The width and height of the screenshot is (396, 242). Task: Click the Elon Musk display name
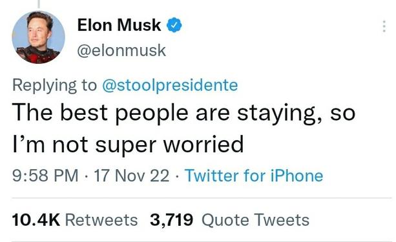pos(119,25)
